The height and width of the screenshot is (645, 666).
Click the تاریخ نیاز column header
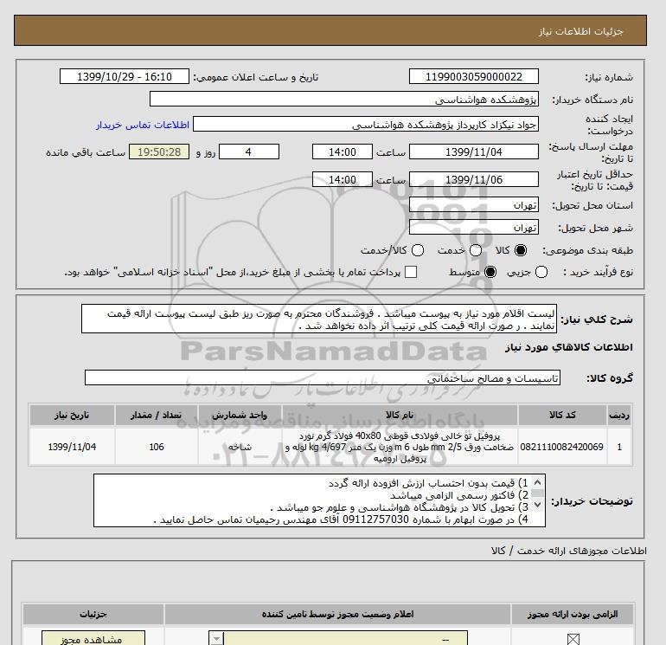pos(72,415)
